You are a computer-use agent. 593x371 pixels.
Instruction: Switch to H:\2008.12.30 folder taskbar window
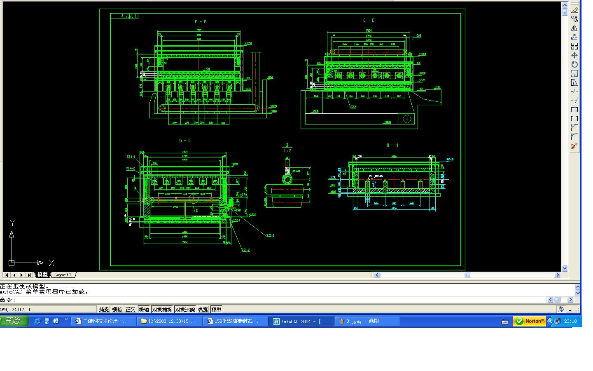click(x=170, y=322)
